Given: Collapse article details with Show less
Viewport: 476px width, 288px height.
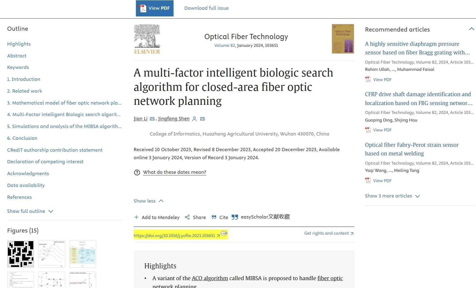Looking at the screenshot, I should pyautogui.click(x=148, y=201).
